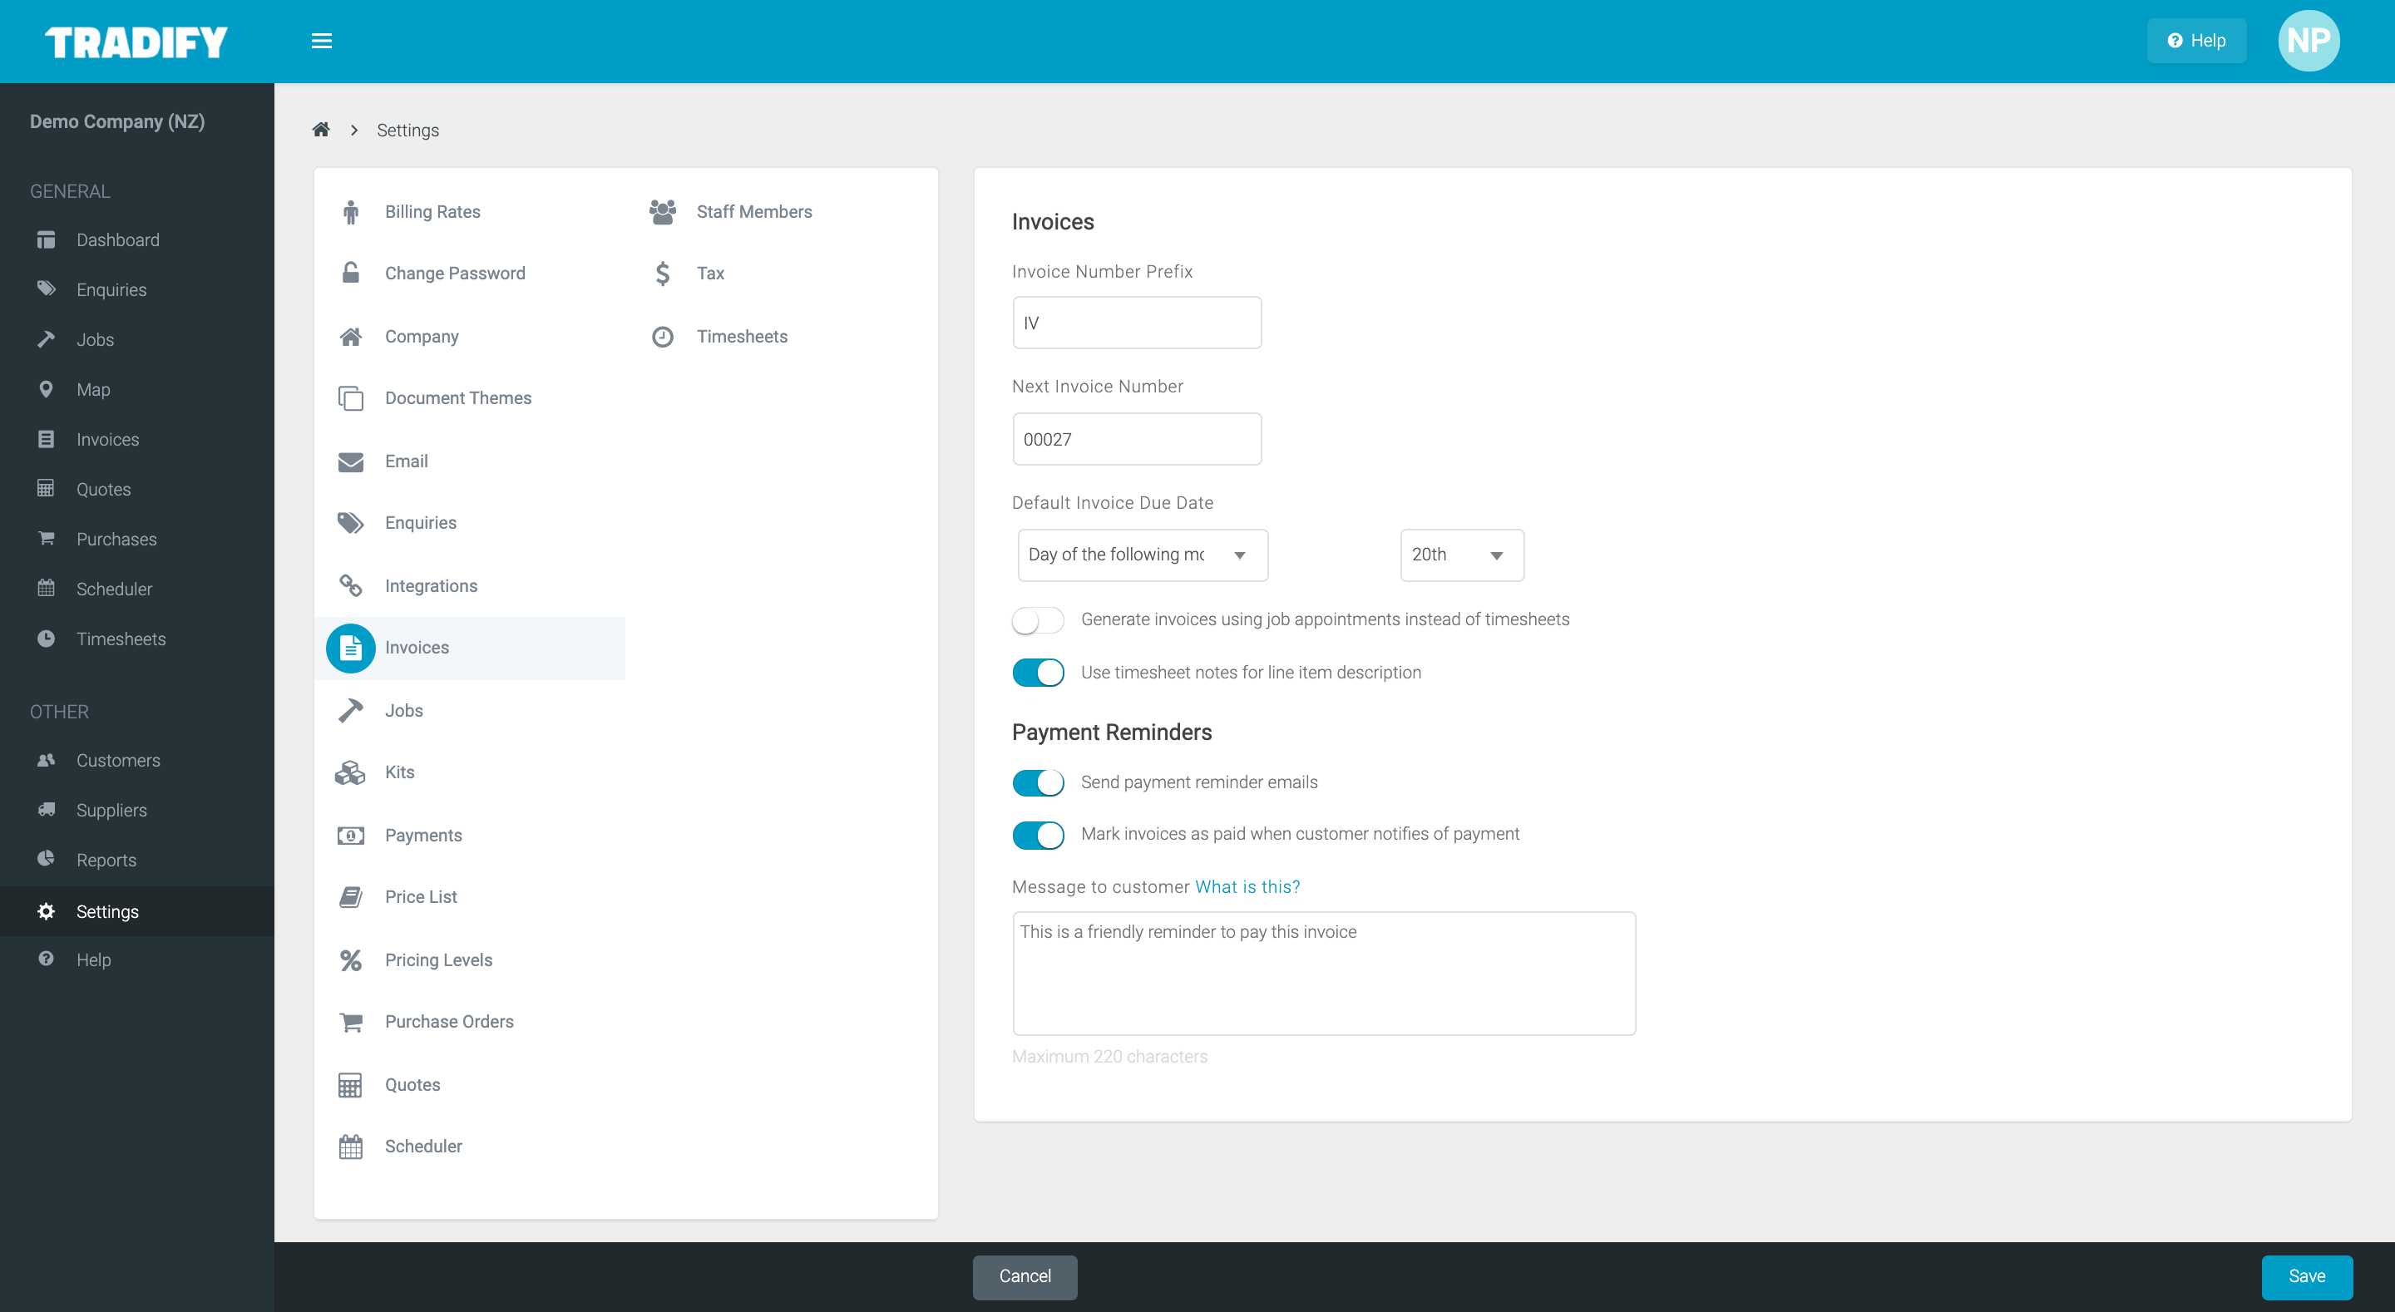Click the Document Themes icon

[x=350, y=398]
